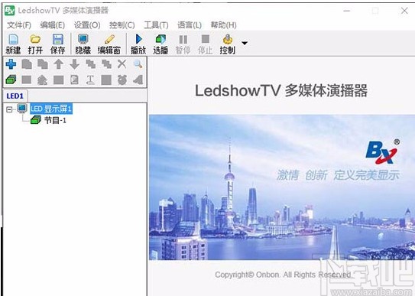Screen dimensions: 415x296
Task: Click the 选播 selective play icon
Action: pos(160,44)
